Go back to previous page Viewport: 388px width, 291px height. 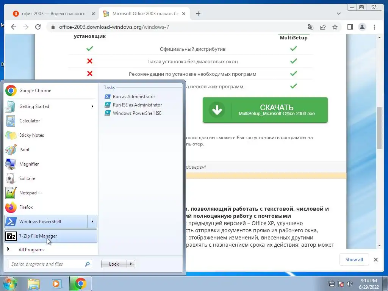click(x=14, y=27)
